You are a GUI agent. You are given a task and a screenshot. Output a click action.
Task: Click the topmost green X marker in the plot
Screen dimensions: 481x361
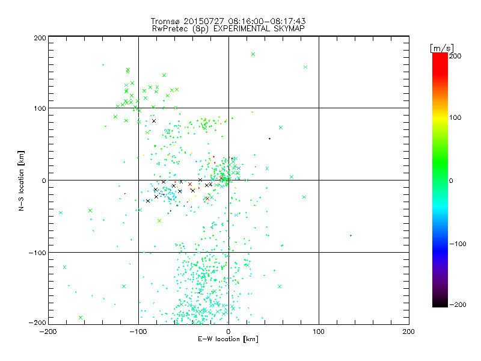[x=253, y=54]
